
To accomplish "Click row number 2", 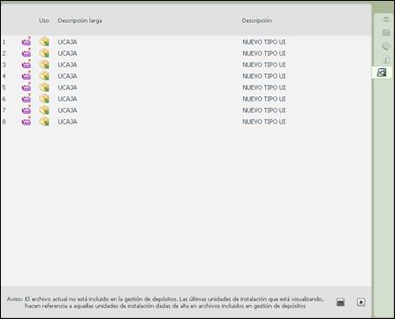I will click(4, 53).
